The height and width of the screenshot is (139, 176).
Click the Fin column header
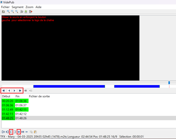22,96
